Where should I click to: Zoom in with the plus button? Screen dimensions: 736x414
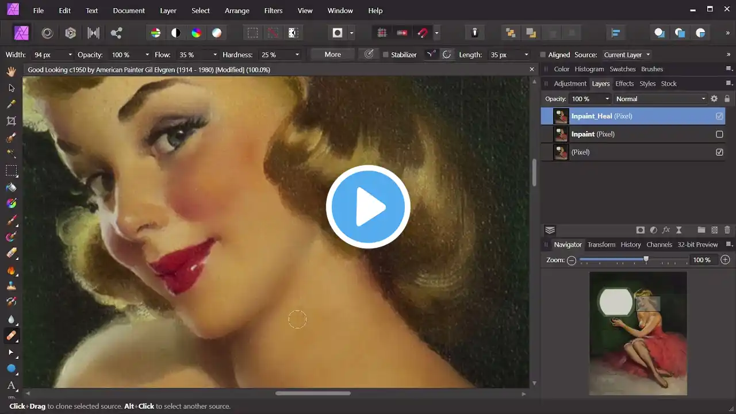point(725,260)
